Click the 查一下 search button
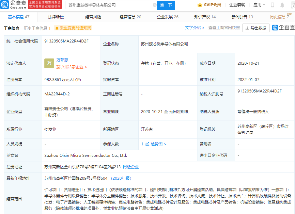Image resolution: width=295 pixels, height=214 pixels. (166, 5)
